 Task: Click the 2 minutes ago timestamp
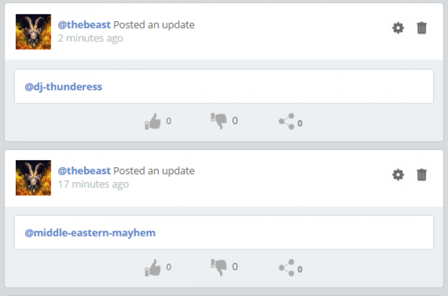(91, 38)
